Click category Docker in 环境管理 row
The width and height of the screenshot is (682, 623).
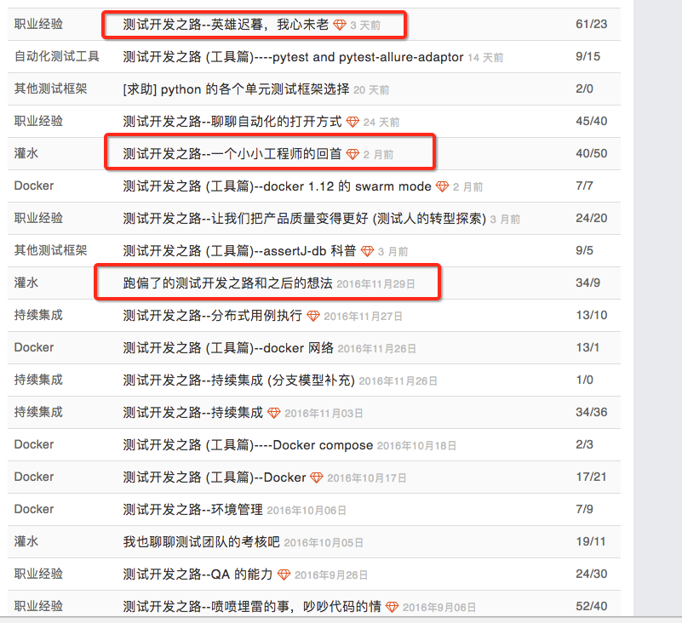[x=34, y=509]
